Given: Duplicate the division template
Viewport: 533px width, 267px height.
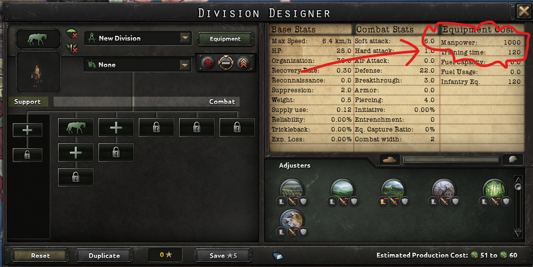Looking at the screenshot, I should tap(104, 256).
